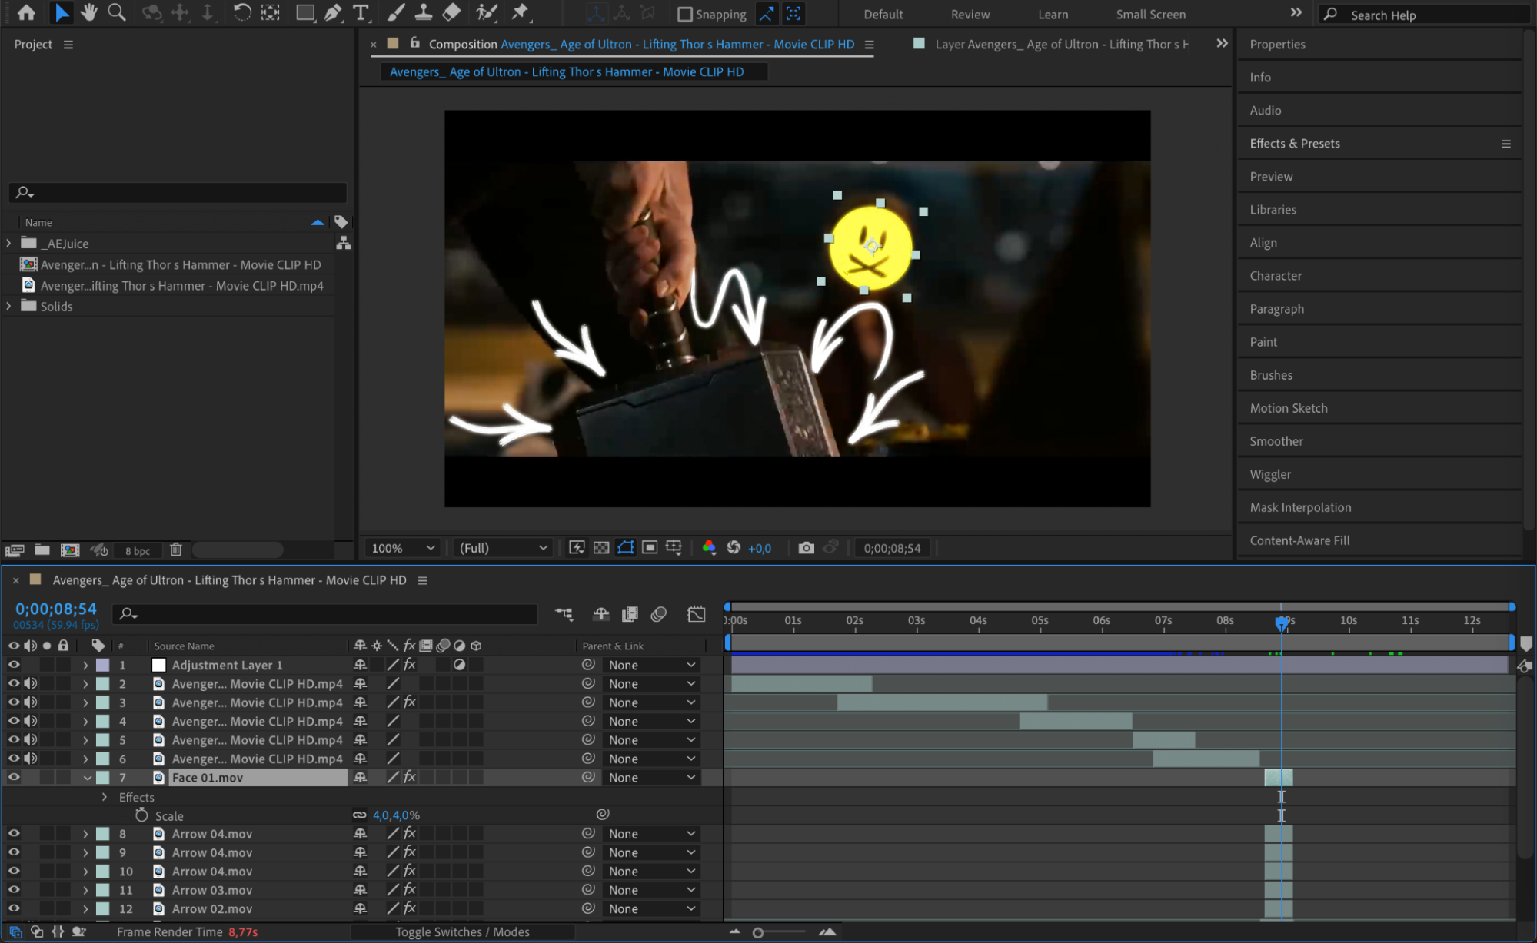Hide the Adjustment Layer 1 eye toggle
The height and width of the screenshot is (943, 1537).
(14, 665)
